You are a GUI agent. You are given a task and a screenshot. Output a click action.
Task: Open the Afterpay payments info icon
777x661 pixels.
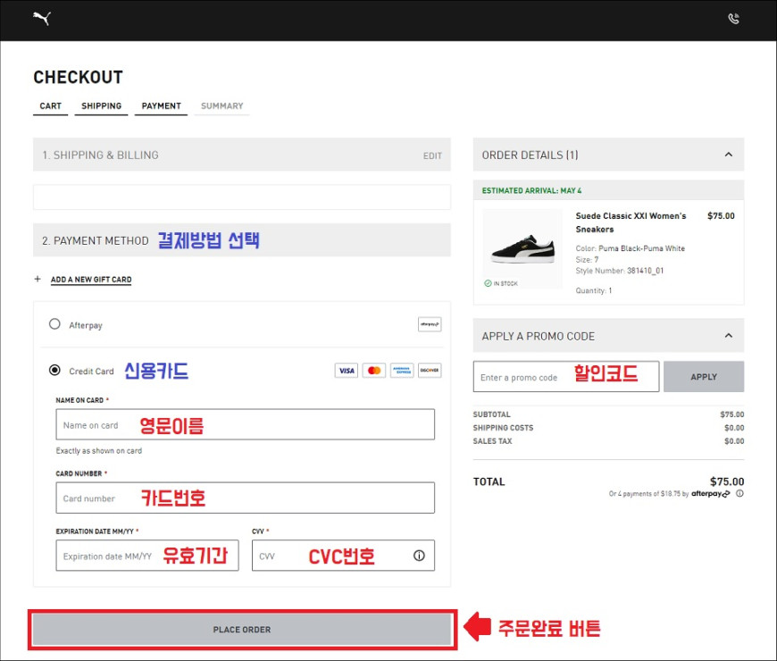(739, 494)
